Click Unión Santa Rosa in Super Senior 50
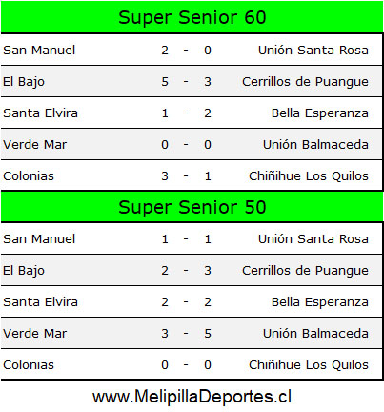This screenshot has width=384, height=412. [313, 239]
